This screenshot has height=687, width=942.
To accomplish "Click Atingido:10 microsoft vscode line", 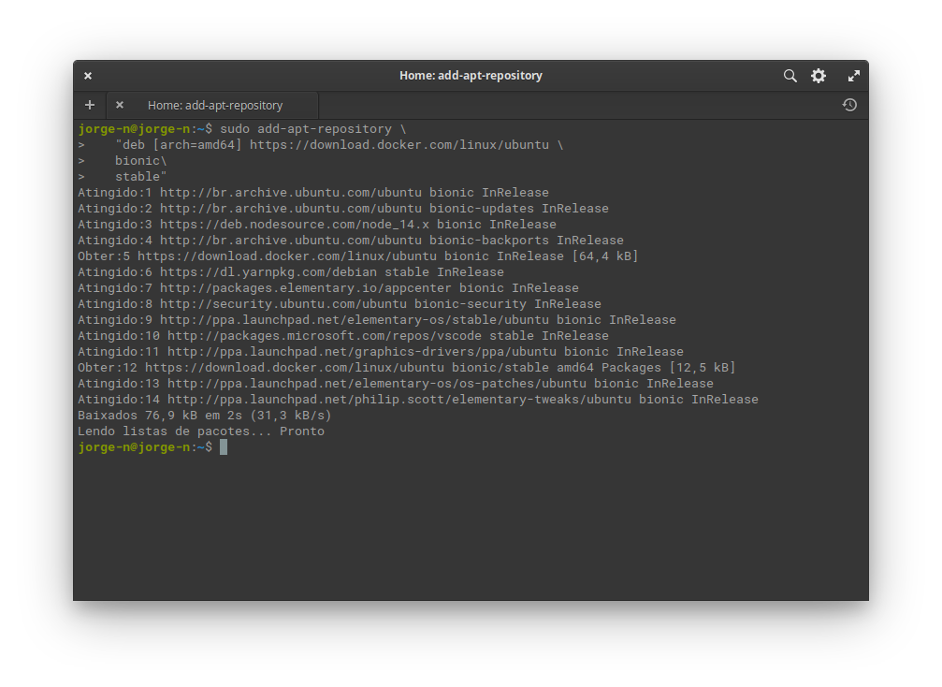I will (x=343, y=336).
